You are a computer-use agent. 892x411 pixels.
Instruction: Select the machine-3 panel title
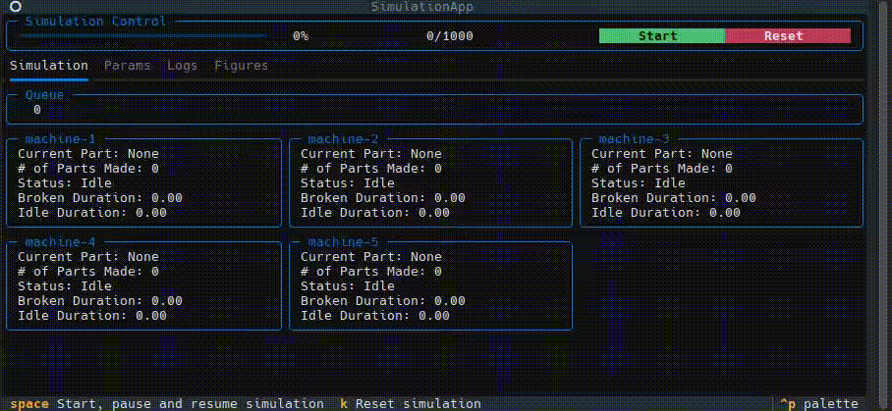tap(635, 139)
